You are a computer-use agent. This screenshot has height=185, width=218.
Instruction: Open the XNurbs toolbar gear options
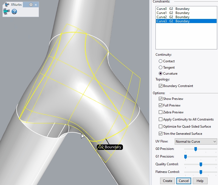tap(31, 5)
